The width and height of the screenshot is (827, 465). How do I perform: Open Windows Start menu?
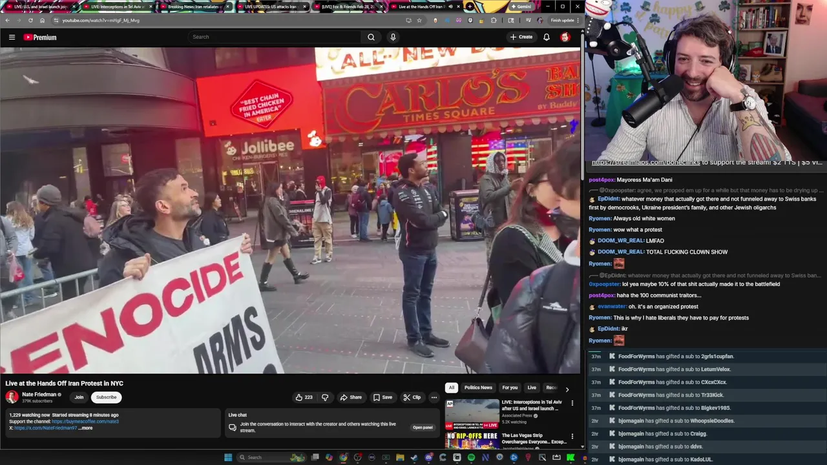228,457
